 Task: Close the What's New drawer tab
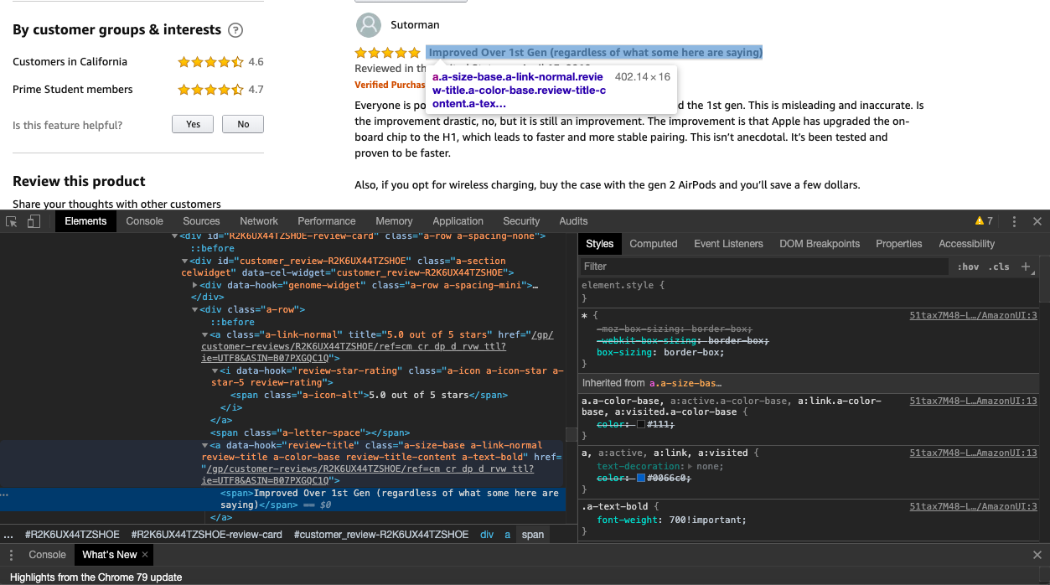[x=145, y=554]
